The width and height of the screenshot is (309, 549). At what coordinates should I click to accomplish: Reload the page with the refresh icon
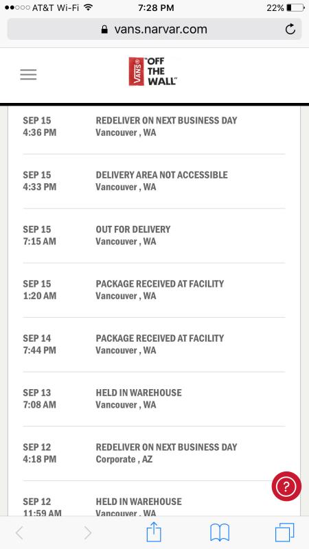[290, 30]
